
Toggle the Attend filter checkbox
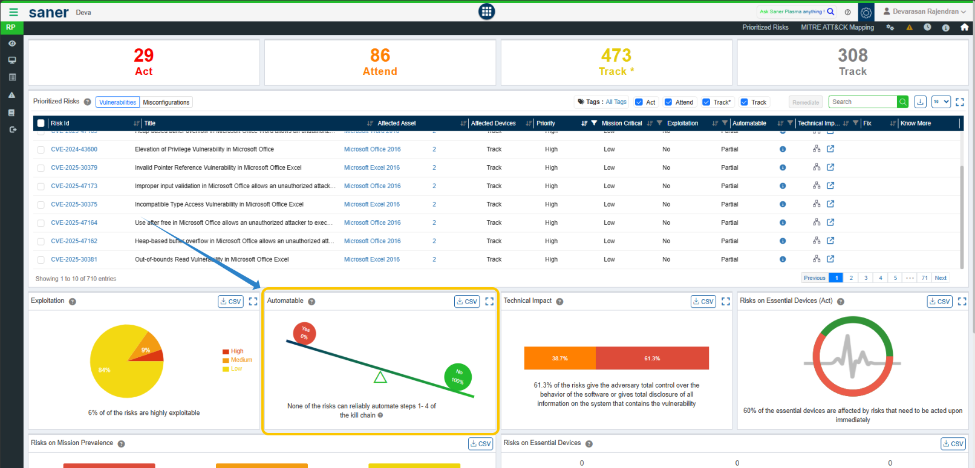pos(668,102)
